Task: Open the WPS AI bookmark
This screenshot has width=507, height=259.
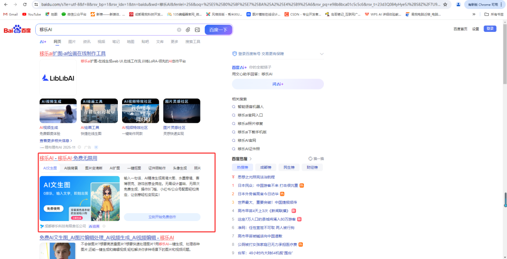Action: (383, 14)
